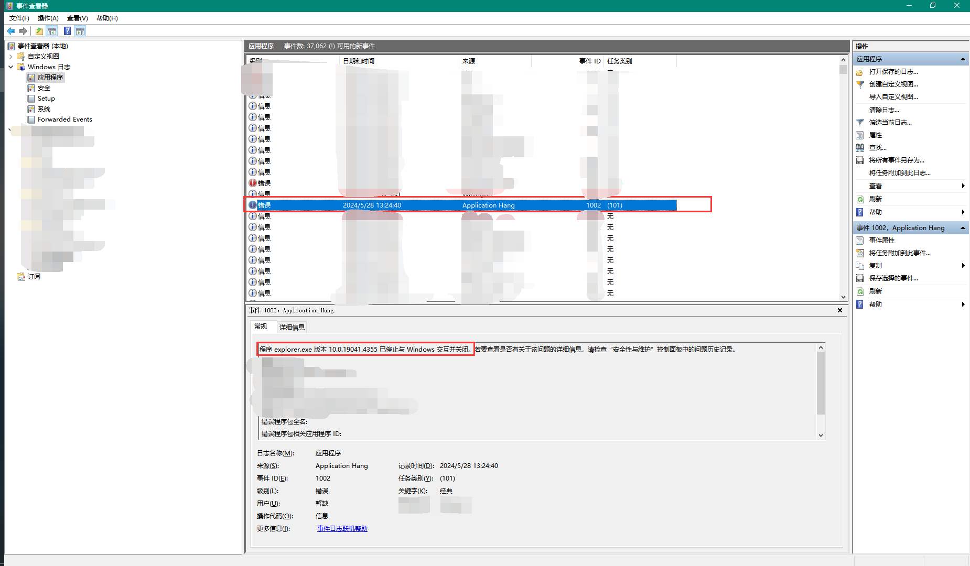970x566 pixels.
Task: Click the Save All Events As disk icon
Action: click(860, 160)
